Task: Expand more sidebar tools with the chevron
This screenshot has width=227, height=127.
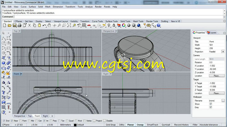Action: [10, 112]
